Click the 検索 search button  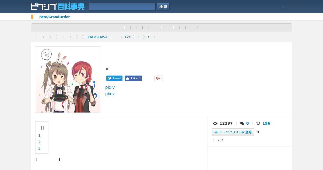click(163, 7)
